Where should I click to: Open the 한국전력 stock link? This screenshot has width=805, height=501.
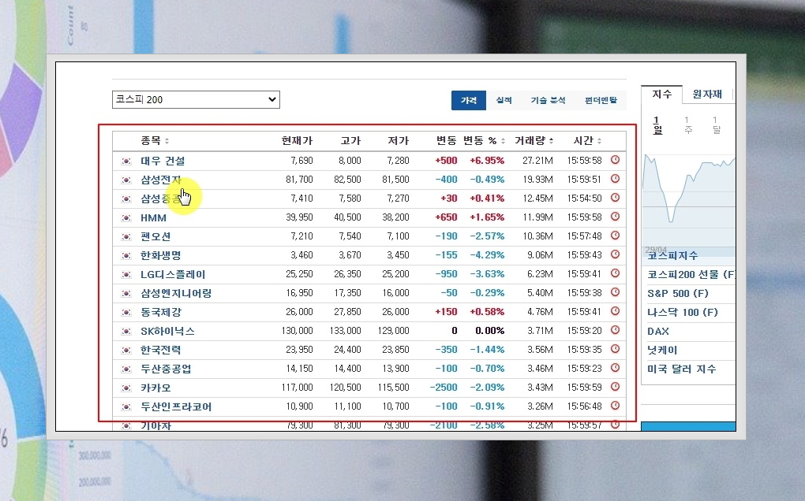click(x=161, y=350)
